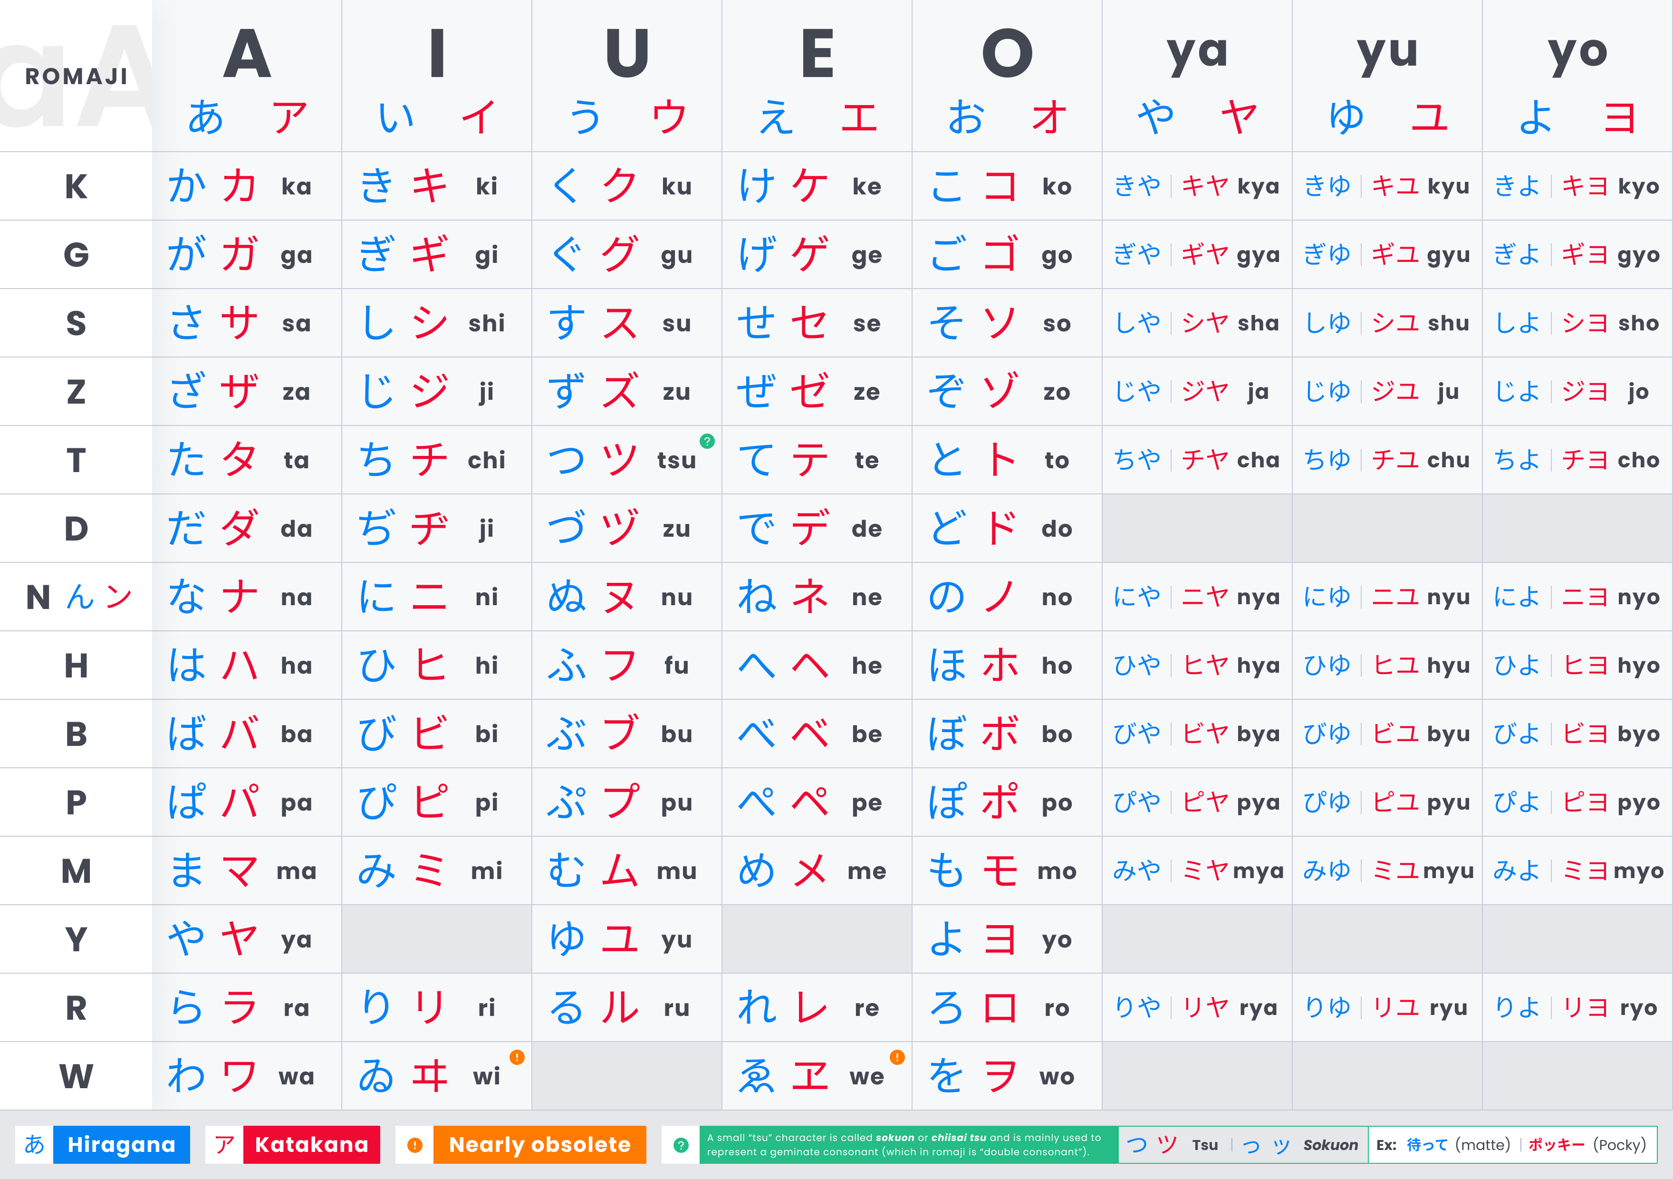Select the blue Hiragana legend button
The image size is (1673, 1179).
click(122, 1145)
